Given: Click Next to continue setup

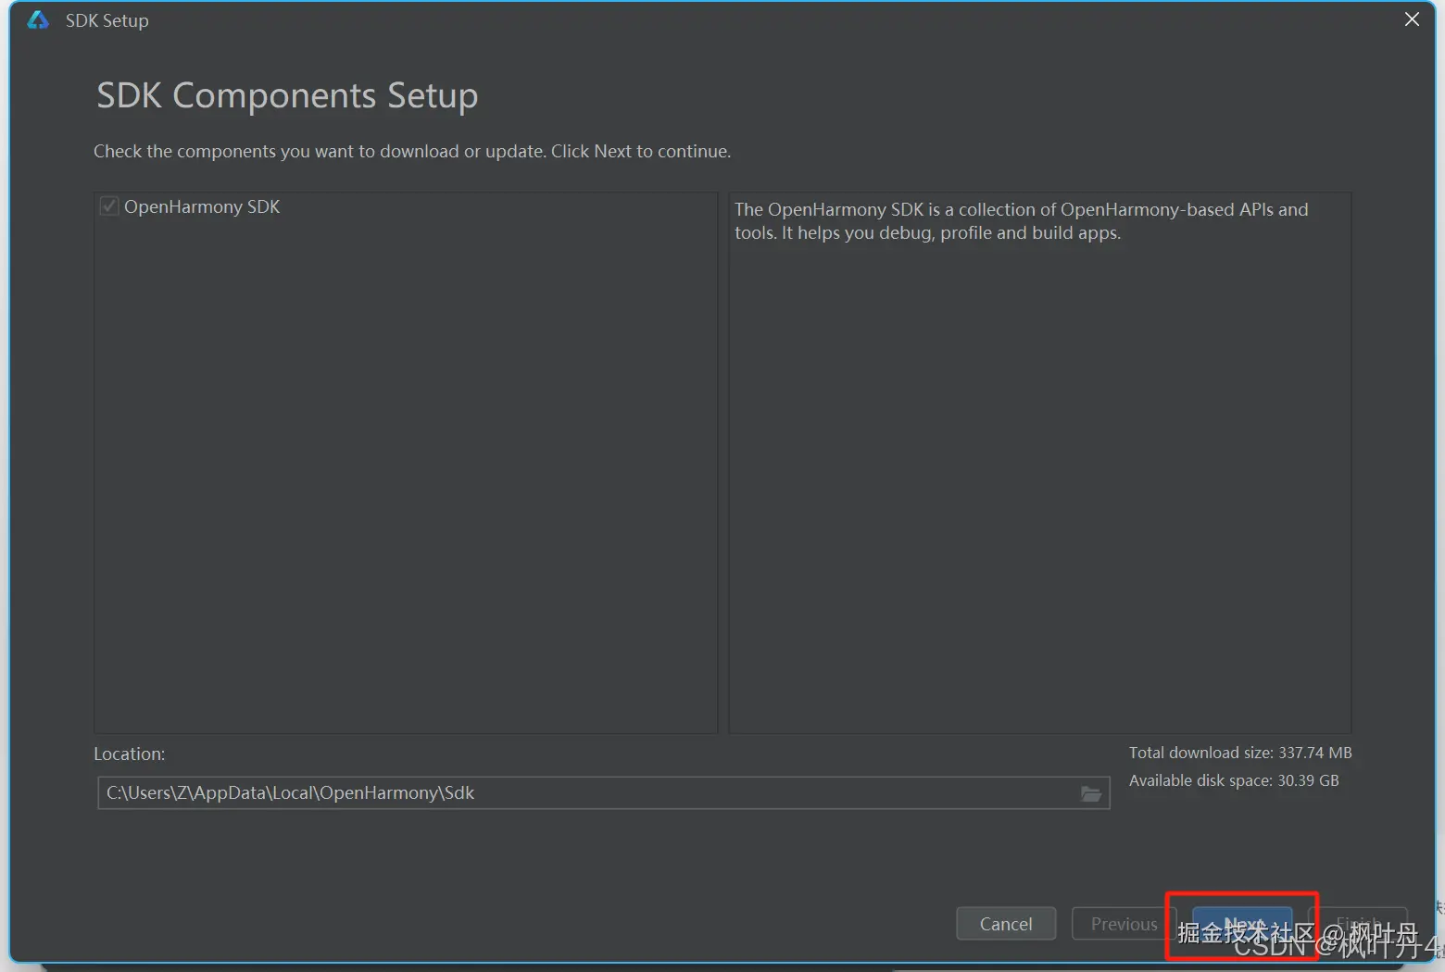Looking at the screenshot, I should (x=1242, y=924).
